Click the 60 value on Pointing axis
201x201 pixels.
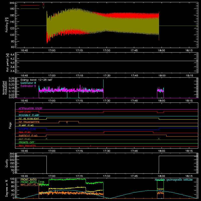click(x=13, y=47)
